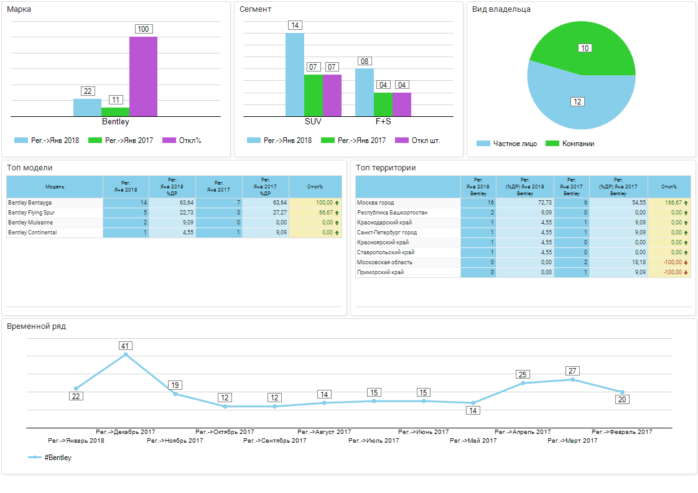The height and width of the screenshot is (493, 698).
Task: Click the trend arrow in Красноярский край row
Action: tap(686, 242)
